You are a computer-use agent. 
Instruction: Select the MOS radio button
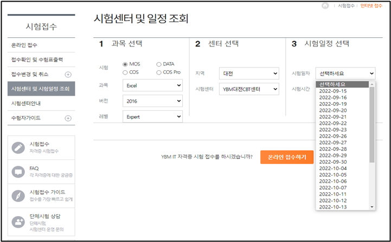(125, 64)
